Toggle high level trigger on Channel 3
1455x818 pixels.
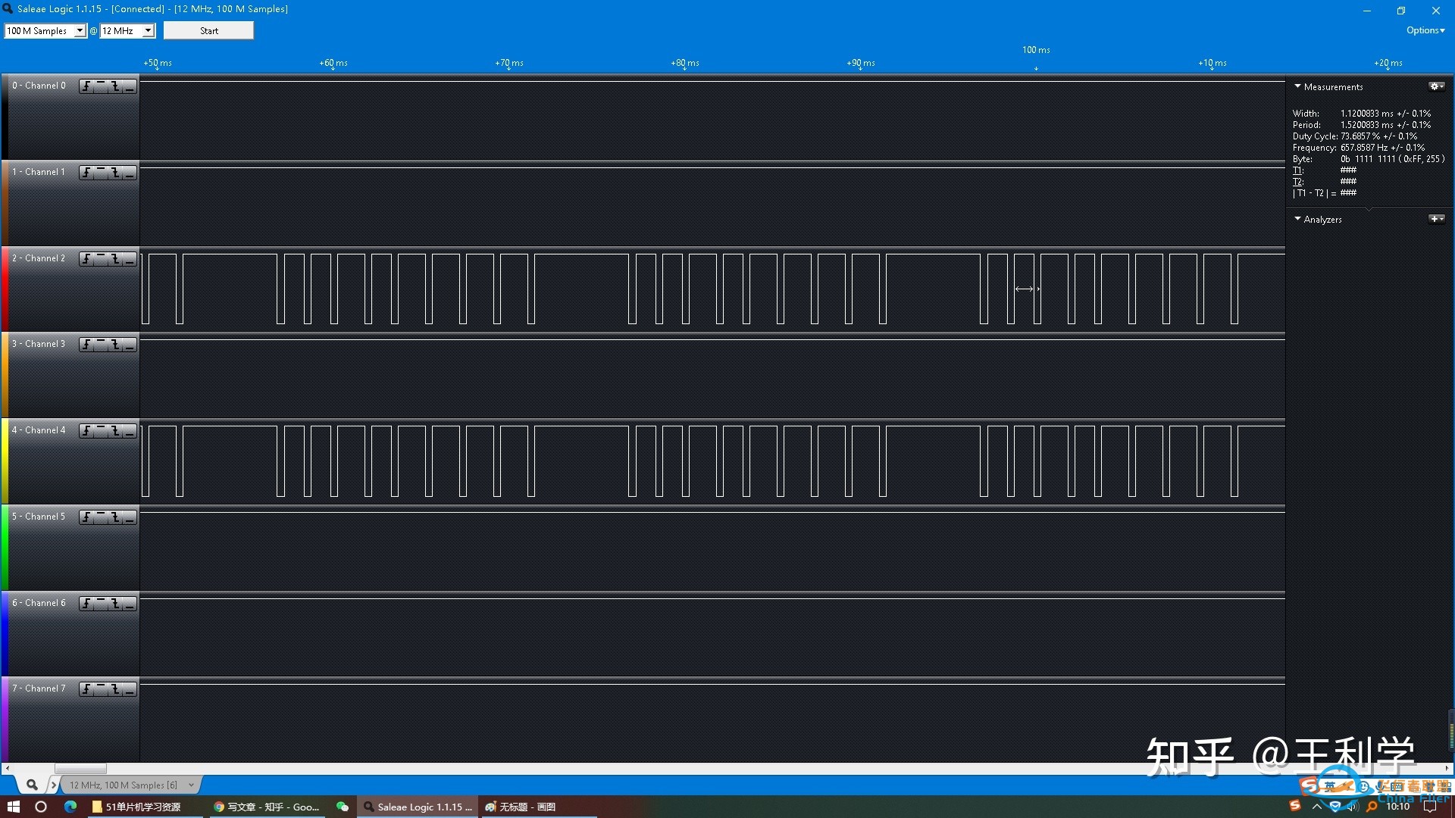tap(101, 345)
